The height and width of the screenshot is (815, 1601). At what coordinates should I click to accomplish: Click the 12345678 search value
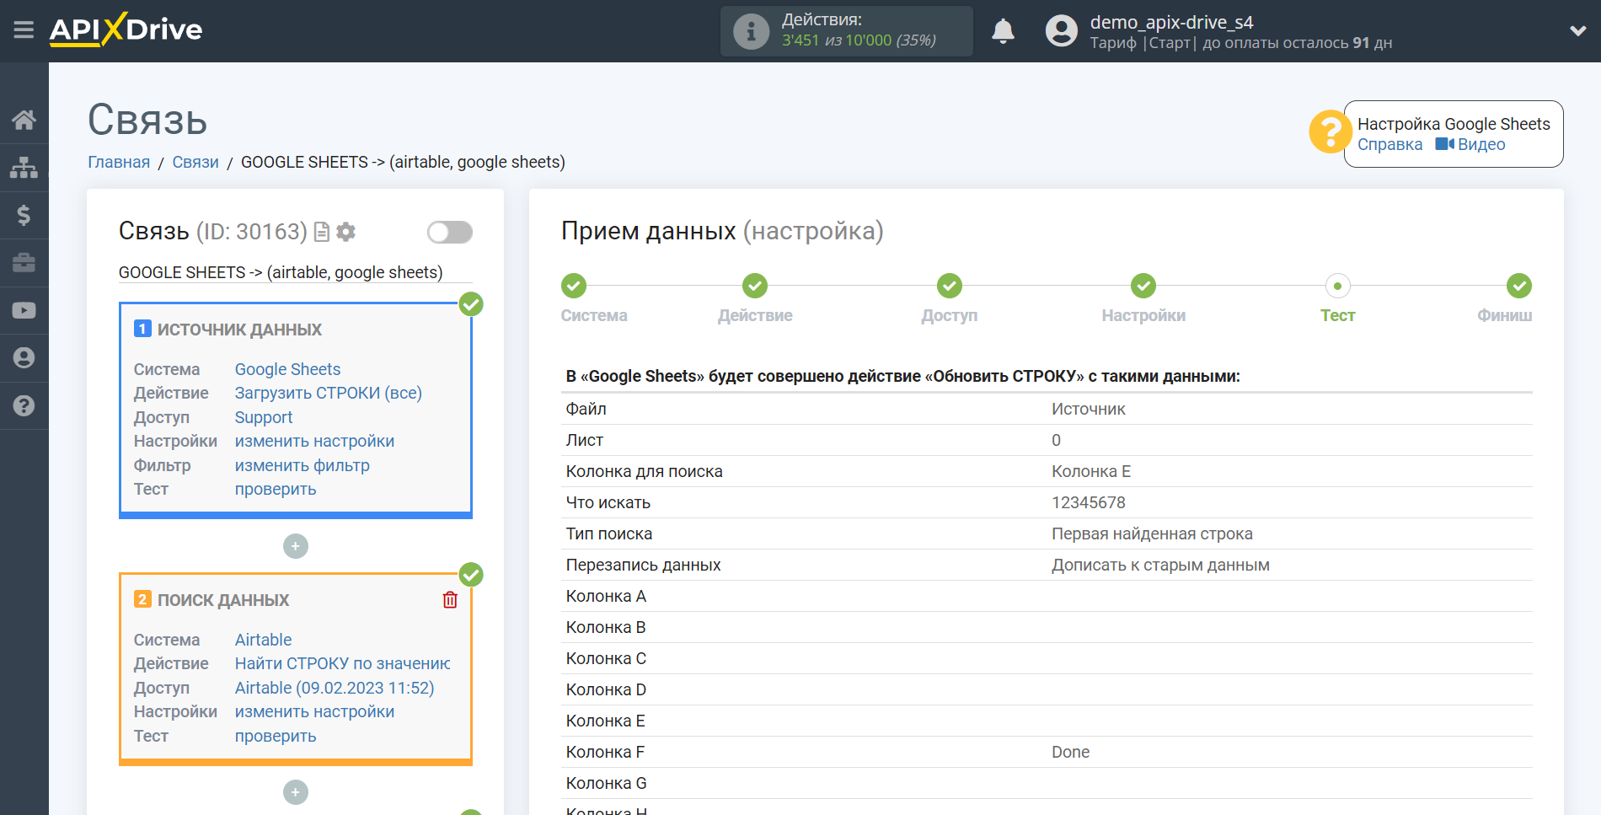coord(1089,502)
